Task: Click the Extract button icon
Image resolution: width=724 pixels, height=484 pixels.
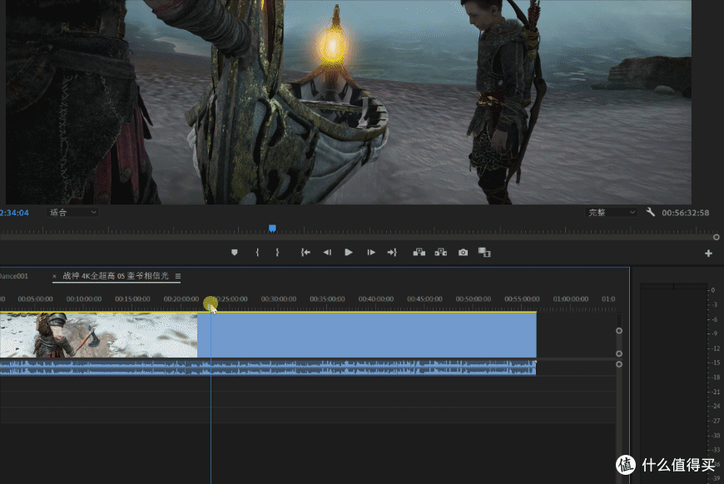Action: (x=440, y=252)
